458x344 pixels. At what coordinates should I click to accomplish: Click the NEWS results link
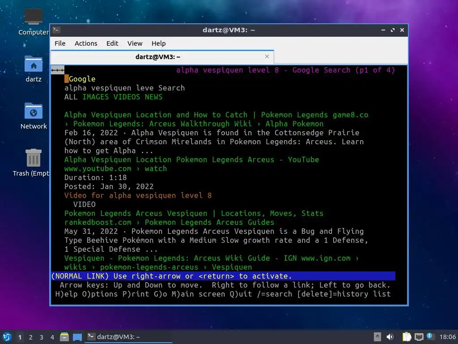[x=154, y=97]
